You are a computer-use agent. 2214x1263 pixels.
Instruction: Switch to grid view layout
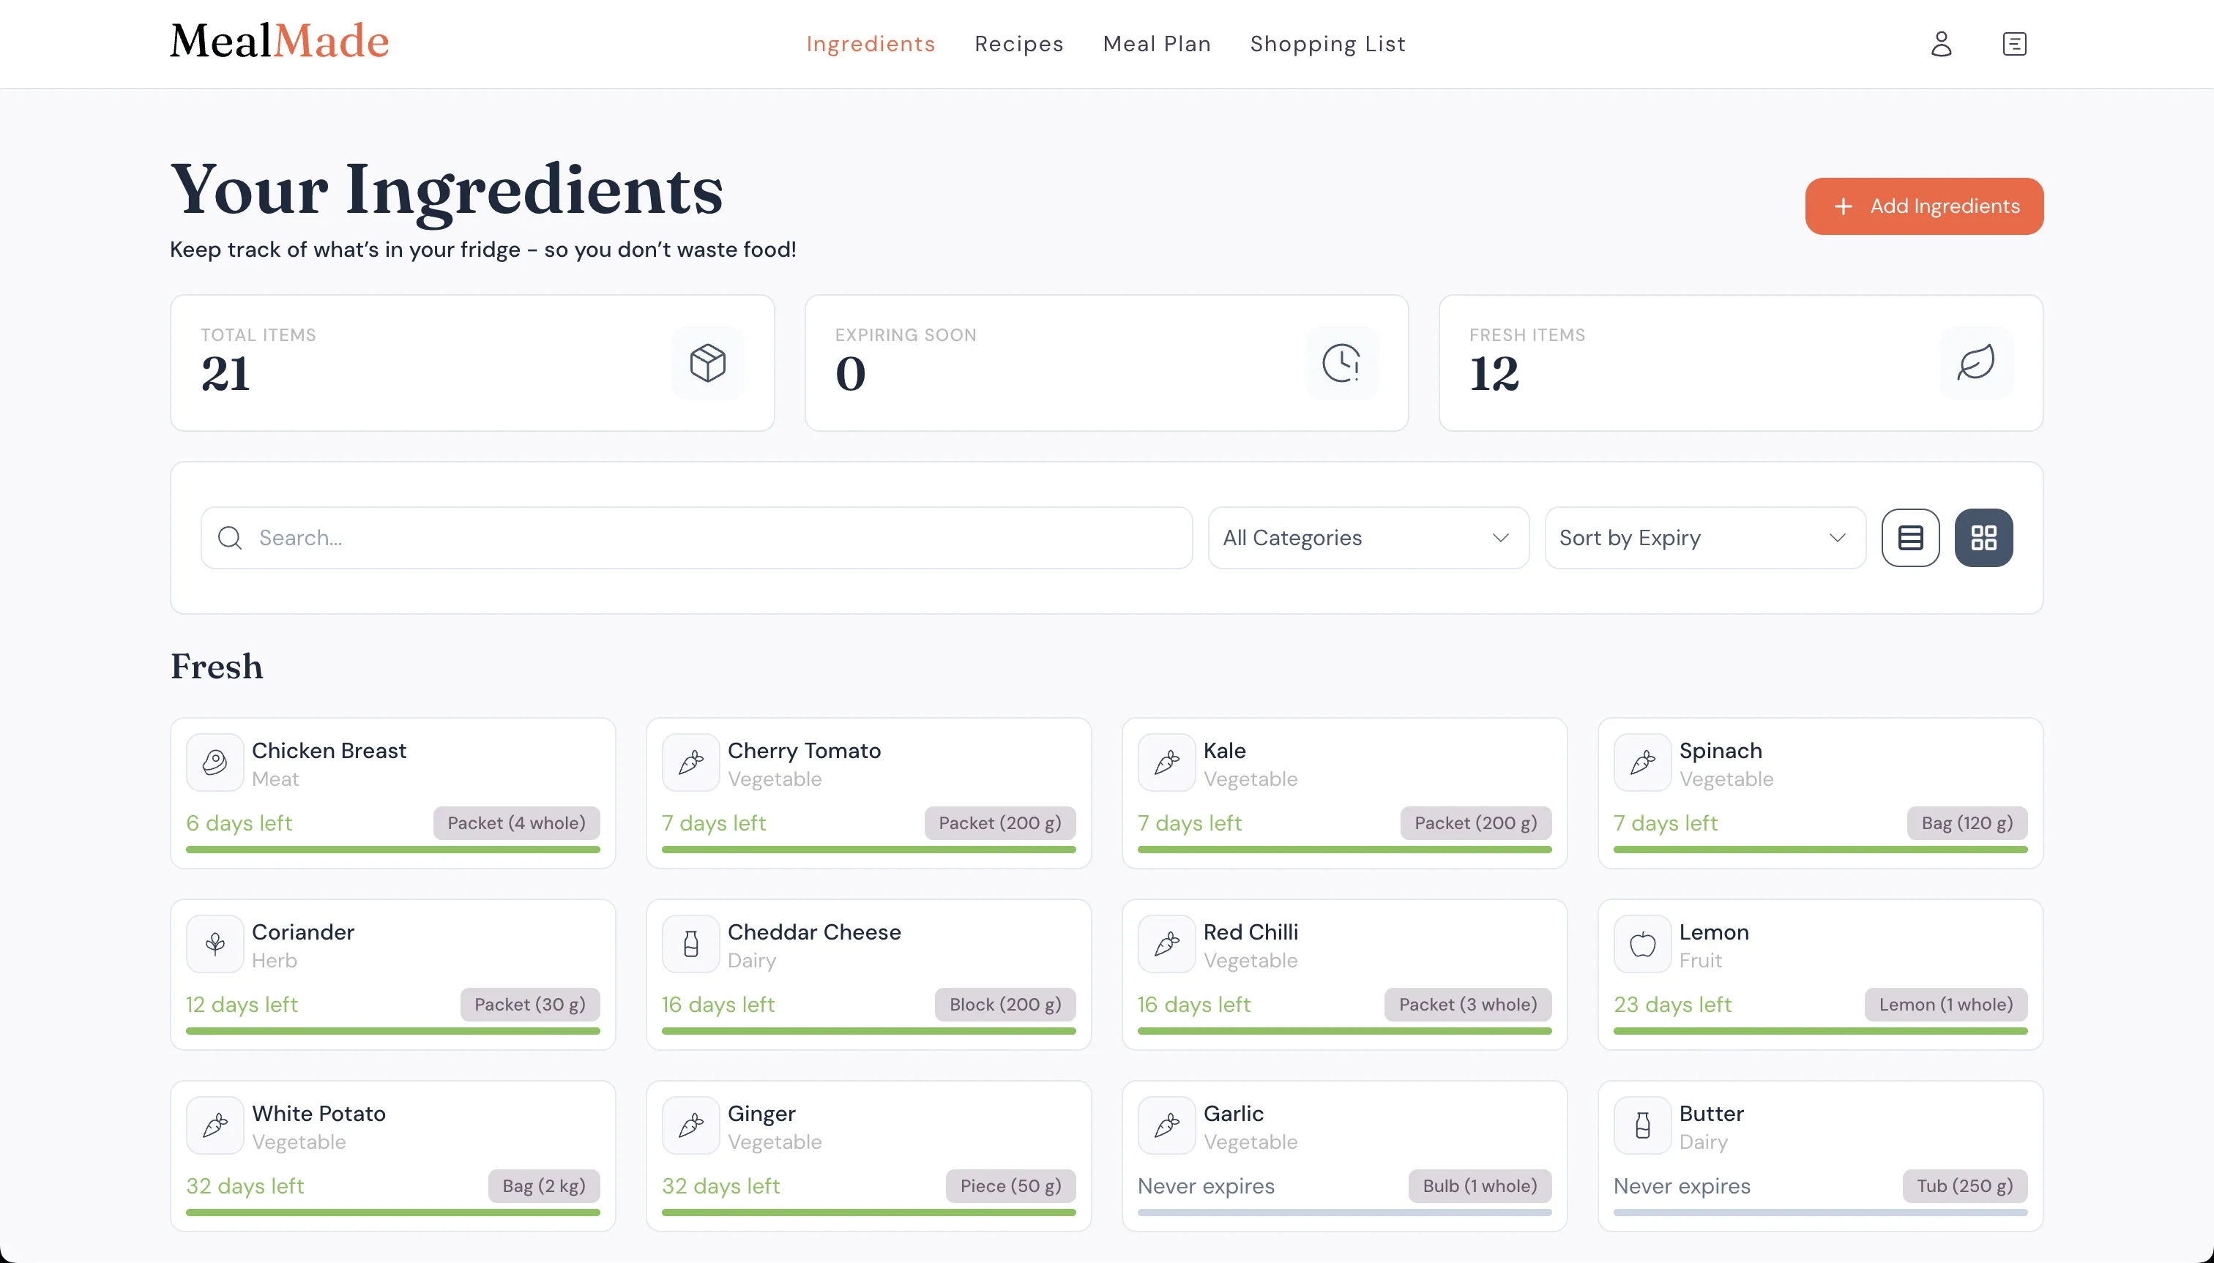tap(1985, 537)
